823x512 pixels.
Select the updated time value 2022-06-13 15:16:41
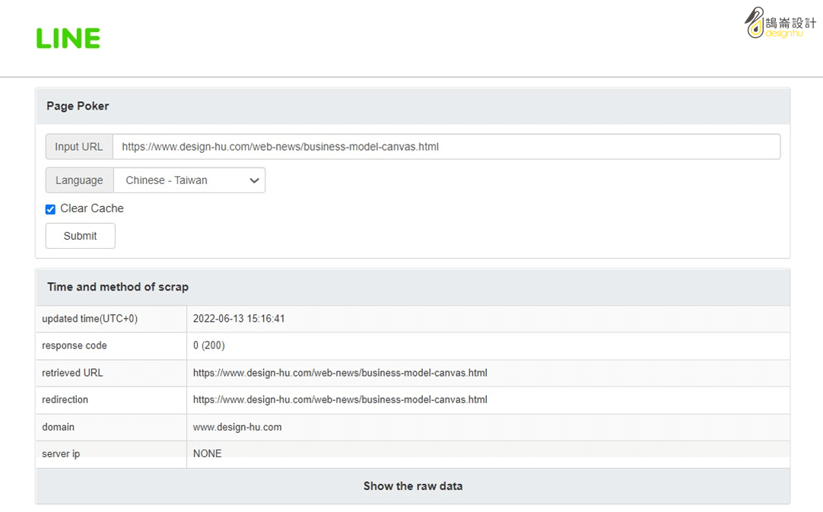pyautogui.click(x=239, y=319)
